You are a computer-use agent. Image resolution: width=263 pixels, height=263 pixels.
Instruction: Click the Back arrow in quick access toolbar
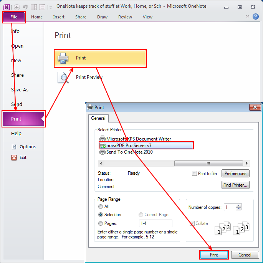click(x=17, y=7)
